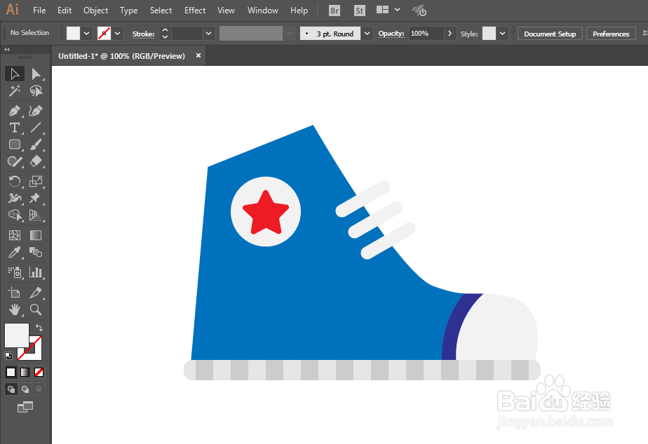Select the Symbol Sprayer tool

click(15, 272)
